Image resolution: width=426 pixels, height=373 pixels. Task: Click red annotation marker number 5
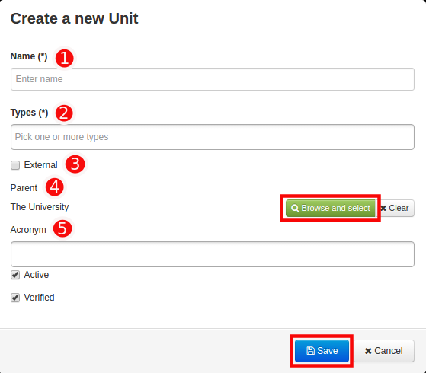tap(62, 228)
